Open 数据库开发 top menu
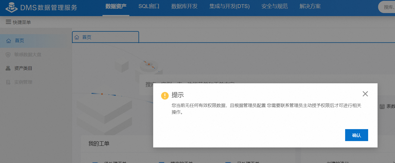395x163 pixels. 184,6
